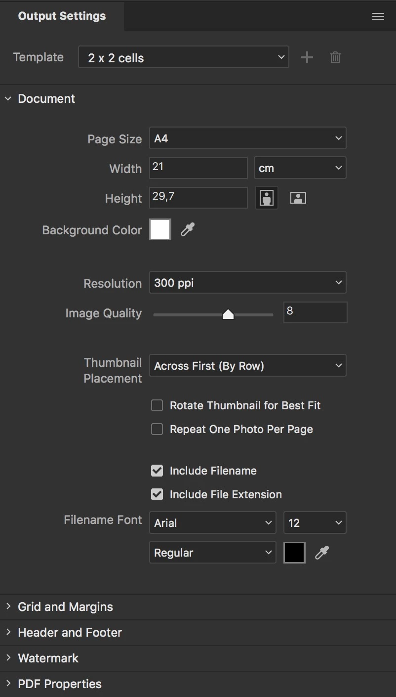
Task: Disable Include File Extension checkbox
Action: 157,495
